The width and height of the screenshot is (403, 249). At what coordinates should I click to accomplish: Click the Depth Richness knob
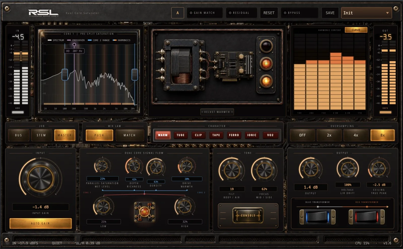[x=134, y=166]
